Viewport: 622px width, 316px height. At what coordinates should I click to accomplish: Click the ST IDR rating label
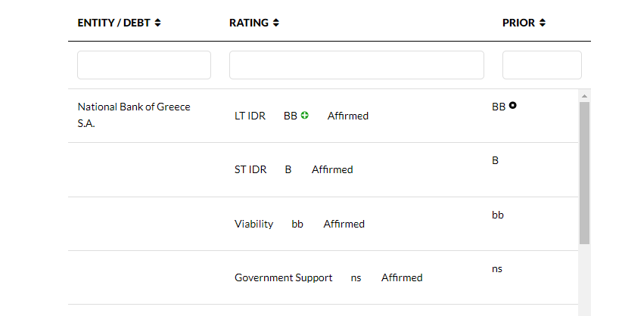coord(250,169)
